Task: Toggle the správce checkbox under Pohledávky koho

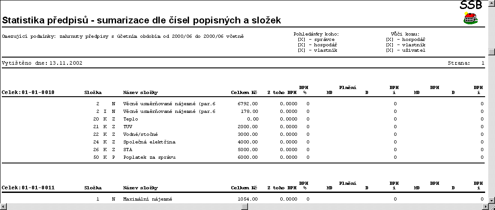Action: 301,40
